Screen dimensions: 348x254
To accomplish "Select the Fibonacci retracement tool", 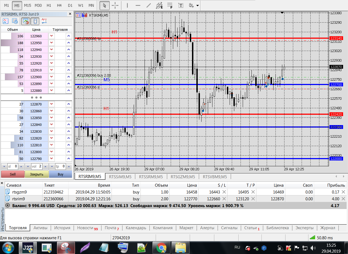I will (170, 5).
